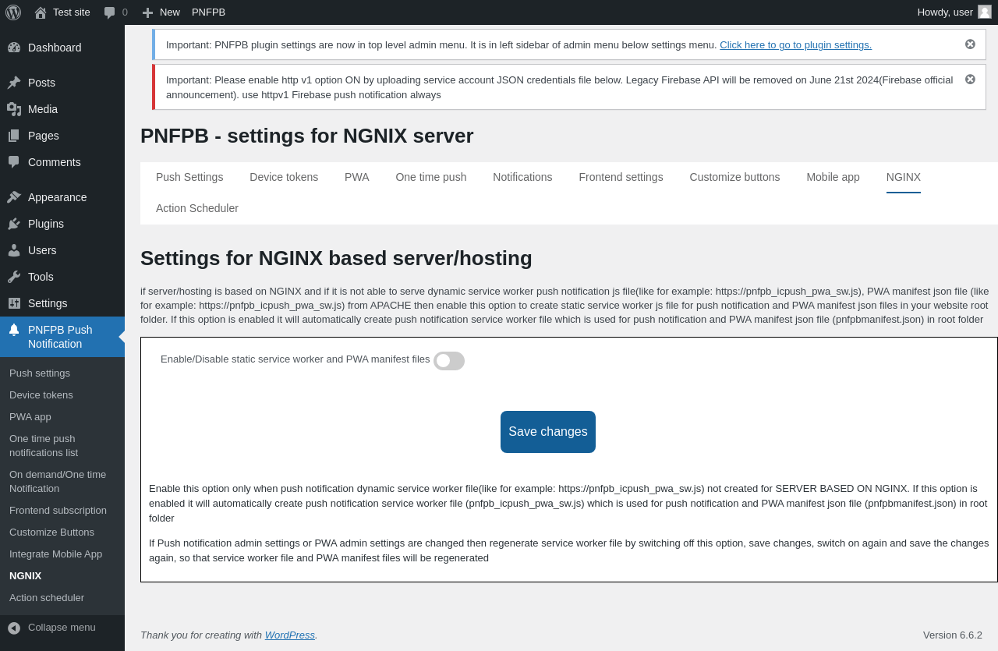Click the Users label in the sidebar

point(42,250)
